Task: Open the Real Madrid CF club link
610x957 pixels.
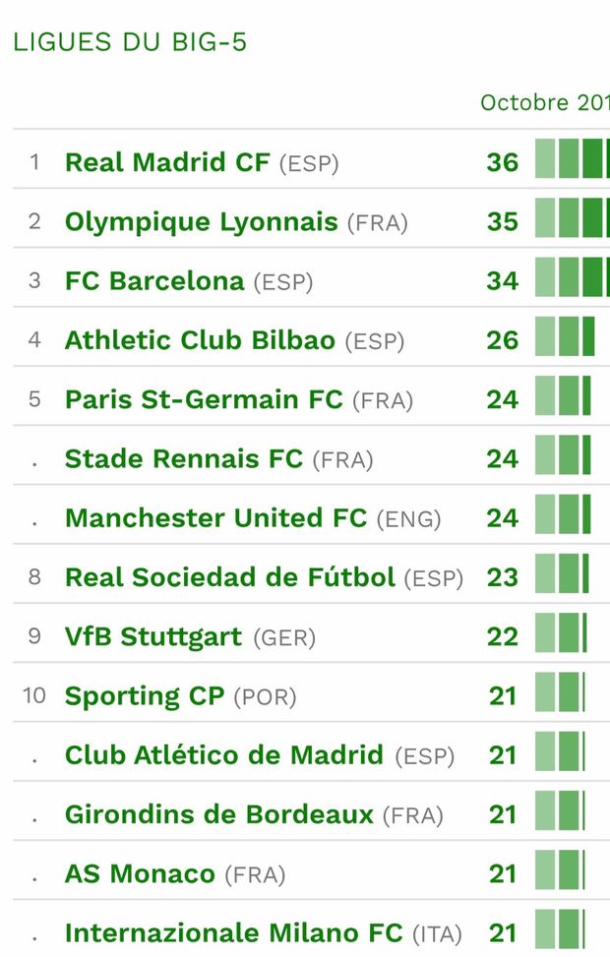Action: 166,162
